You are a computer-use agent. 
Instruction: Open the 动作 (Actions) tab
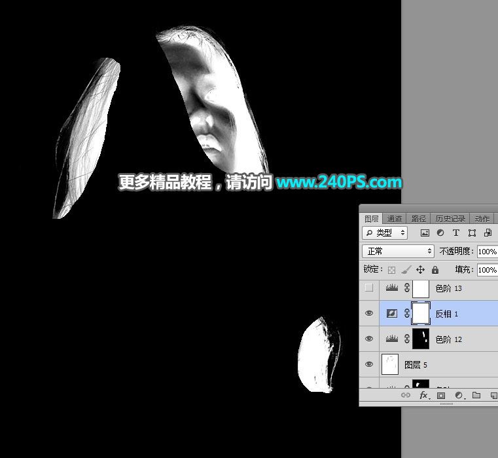click(482, 219)
